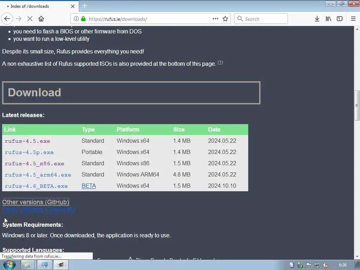Switch to the third taskbar application
Screen dimensions: 360x270
coord(61,265)
